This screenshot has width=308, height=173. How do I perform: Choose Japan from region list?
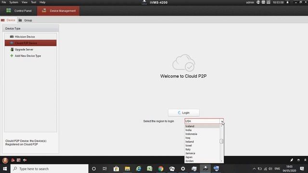202,157
